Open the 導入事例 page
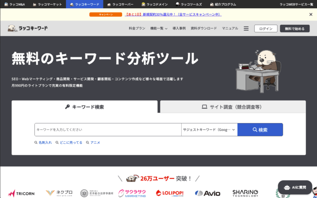Screen dimensions: 317x198 pyautogui.click(x=179, y=29)
